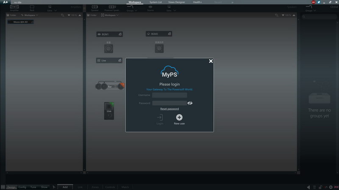This screenshot has width=339, height=190.
Task: Select the Speaker icon in toolbar
Action: (94, 8)
